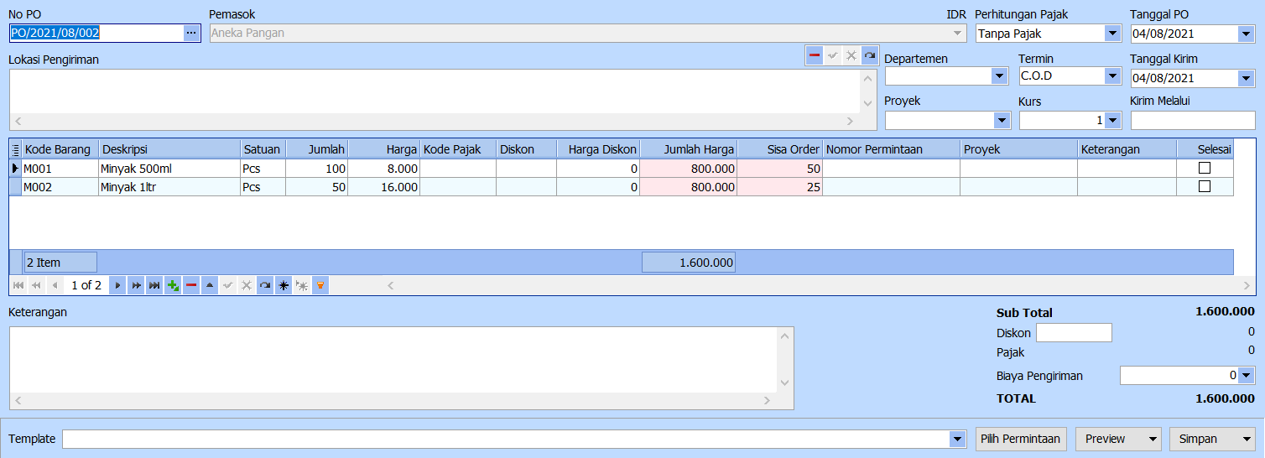Jump to the last record in grid navigator

(154, 285)
